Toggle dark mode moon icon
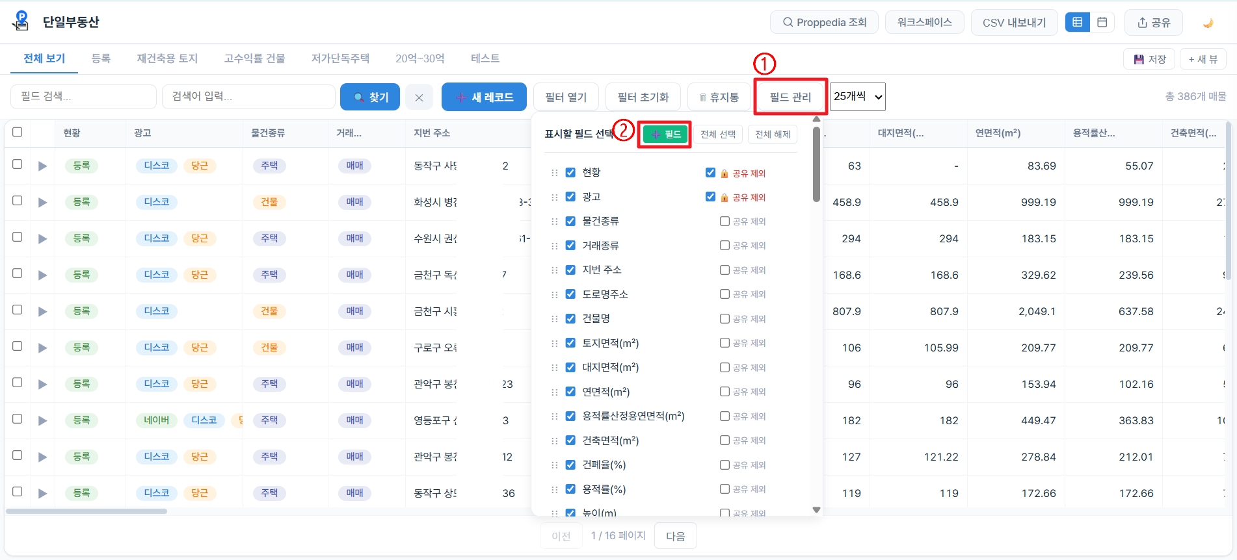Screen dimensions: 1237x560 pyautogui.click(x=1208, y=23)
